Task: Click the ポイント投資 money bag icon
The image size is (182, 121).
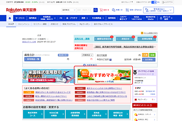Action: pyautogui.click(x=161, y=18)
